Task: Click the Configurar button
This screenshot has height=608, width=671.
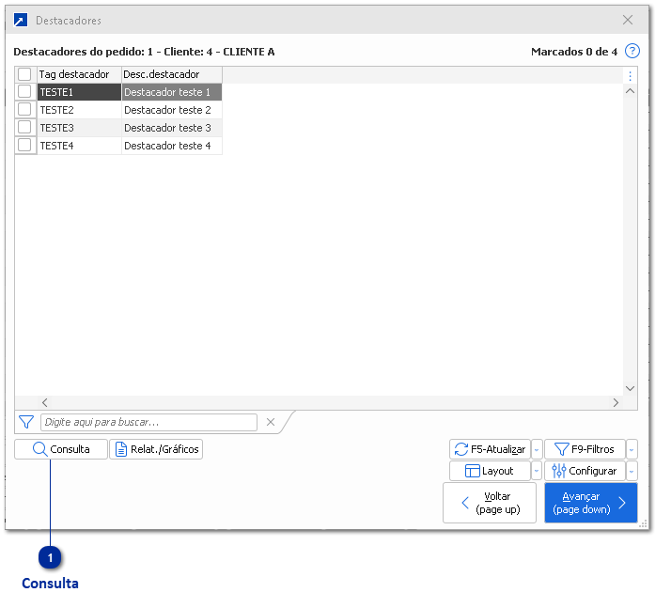Action: (585, 471)
